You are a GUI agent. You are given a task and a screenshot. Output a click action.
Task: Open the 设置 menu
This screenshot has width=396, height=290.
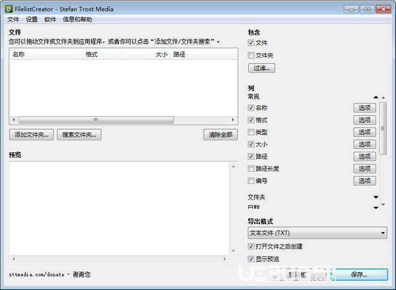pos(32,19)
